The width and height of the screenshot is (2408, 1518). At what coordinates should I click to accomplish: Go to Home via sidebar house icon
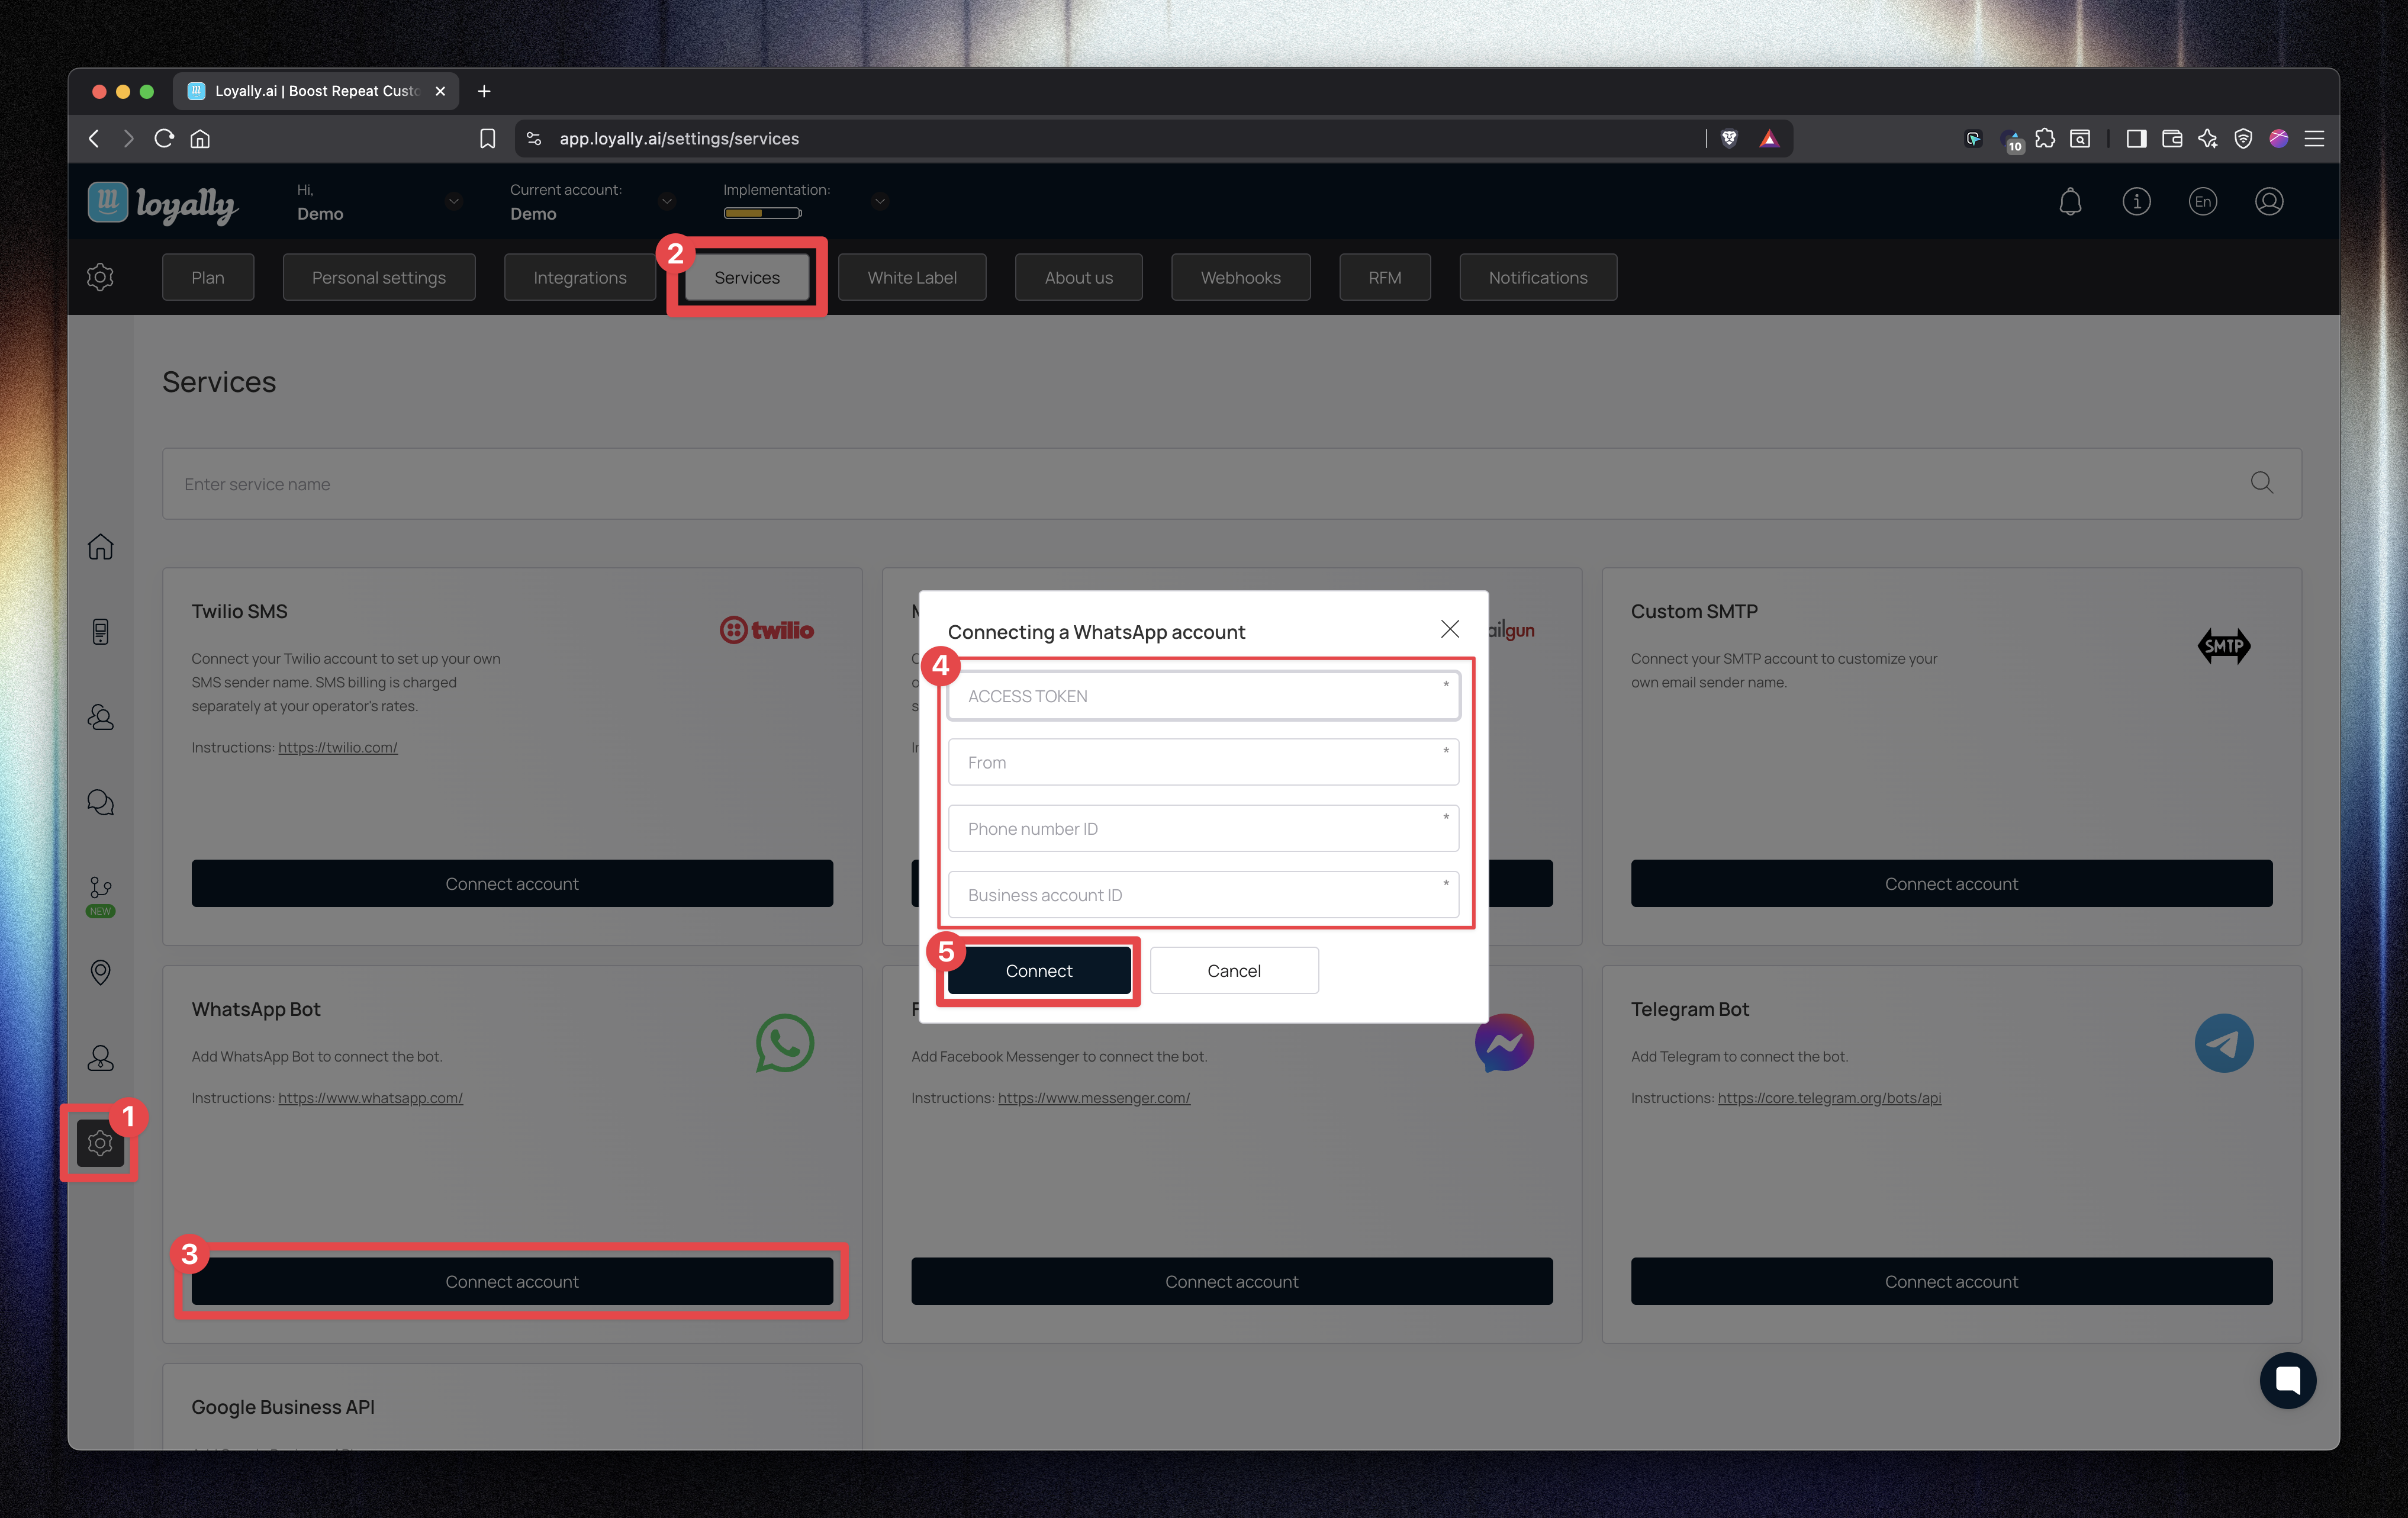click(100, 547)
